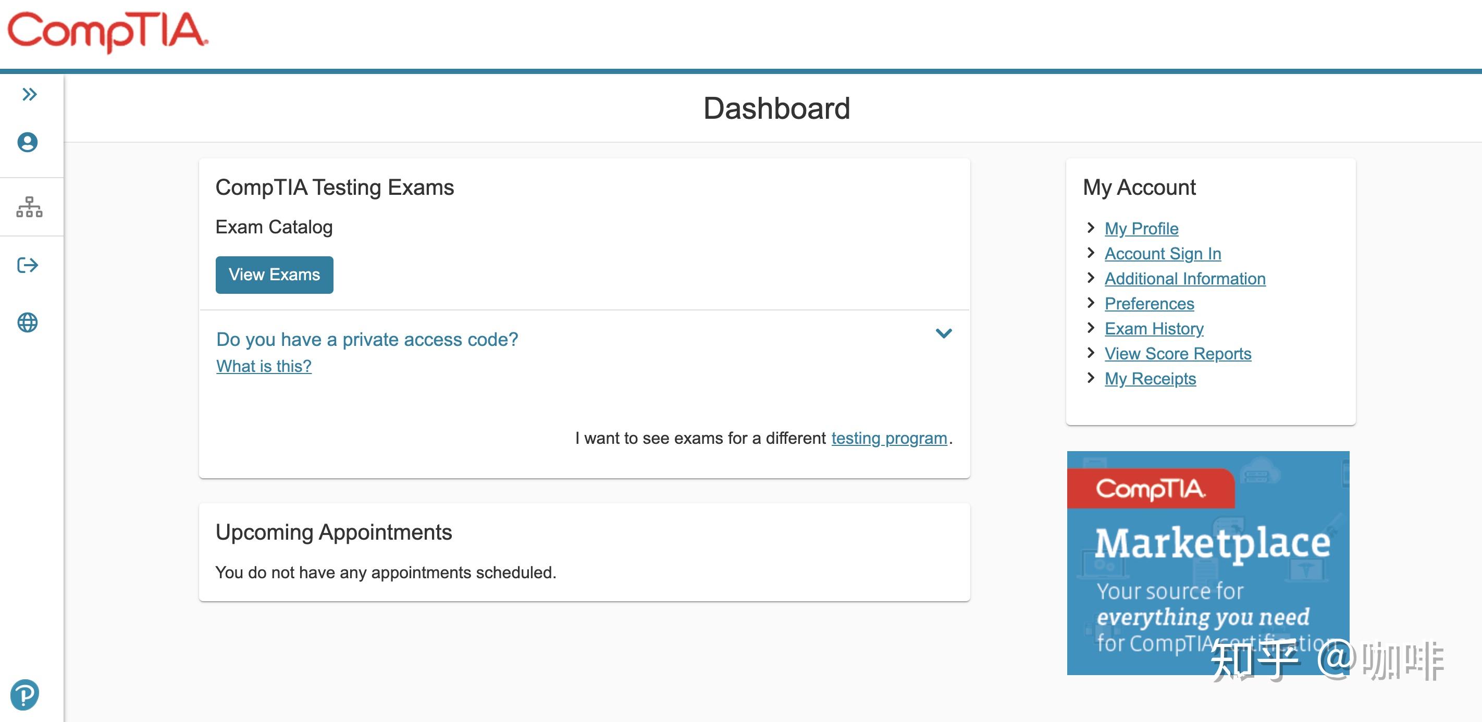
Task: Open View Score Reports link
Action: (1178, 354)
